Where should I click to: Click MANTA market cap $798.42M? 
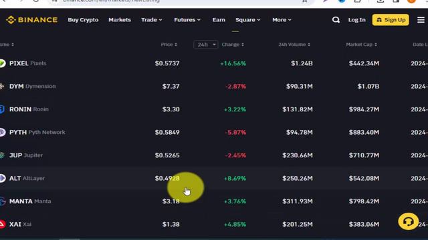tap(364, 201)
